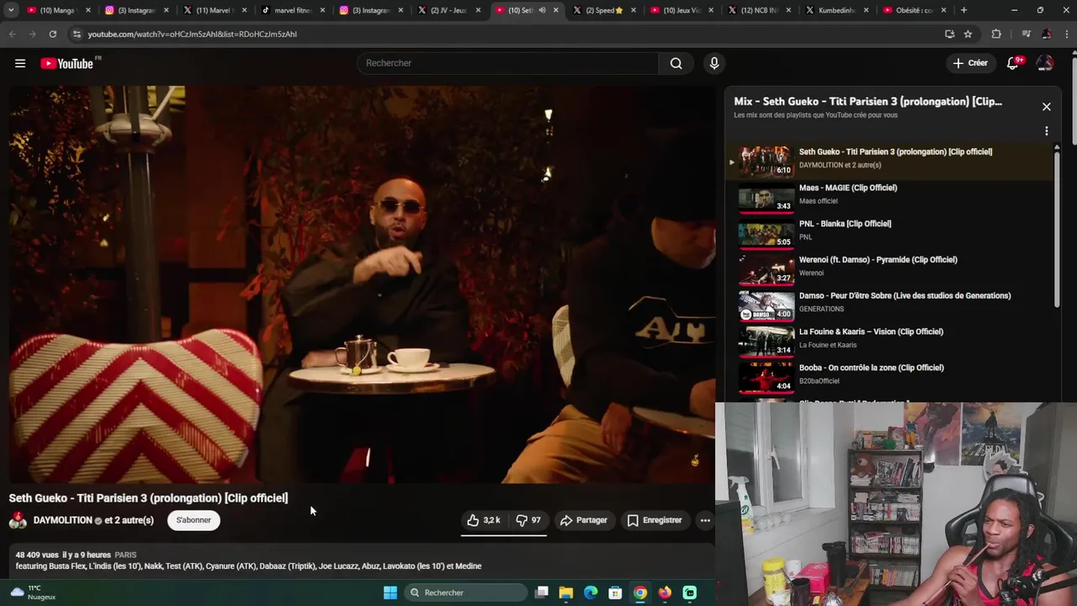
Task: Click the video description '48 409 vues' text
Action: point(37,555)
